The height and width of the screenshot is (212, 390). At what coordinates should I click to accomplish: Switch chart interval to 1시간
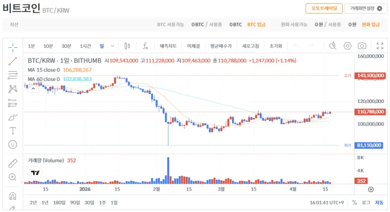[x=85, y=46]
